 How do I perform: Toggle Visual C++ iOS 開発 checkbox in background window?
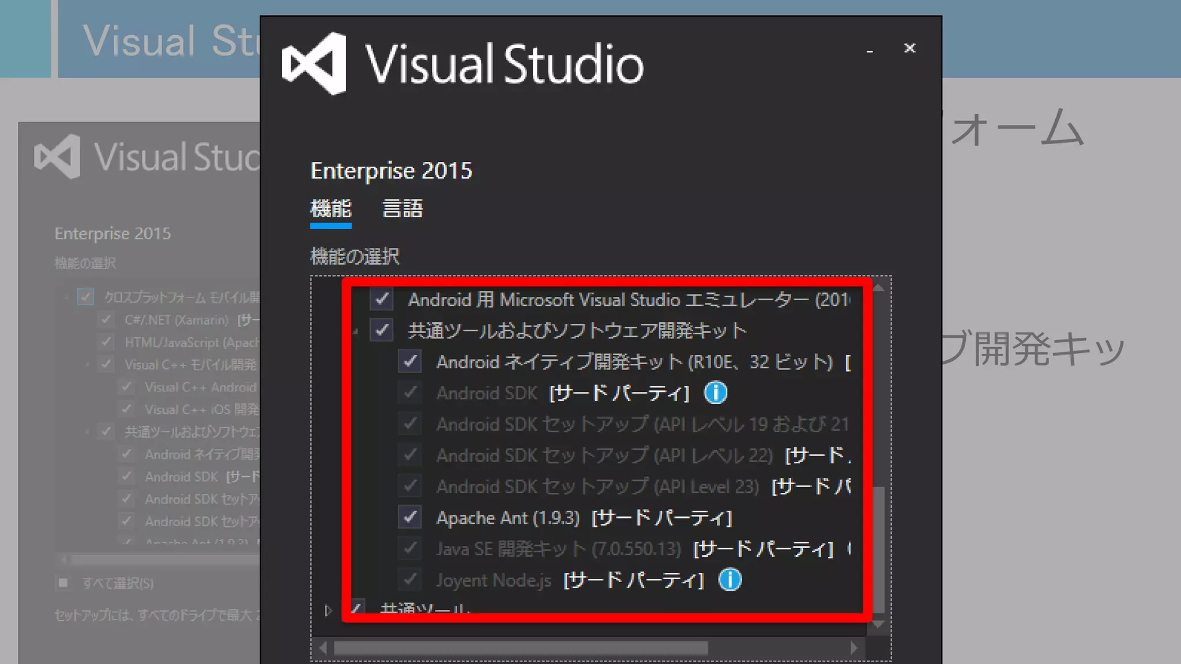[126, 409]
